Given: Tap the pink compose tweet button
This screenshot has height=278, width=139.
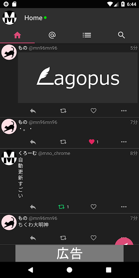Looking at the screenshot, I should pyautogui.click(x=124, y=242).
